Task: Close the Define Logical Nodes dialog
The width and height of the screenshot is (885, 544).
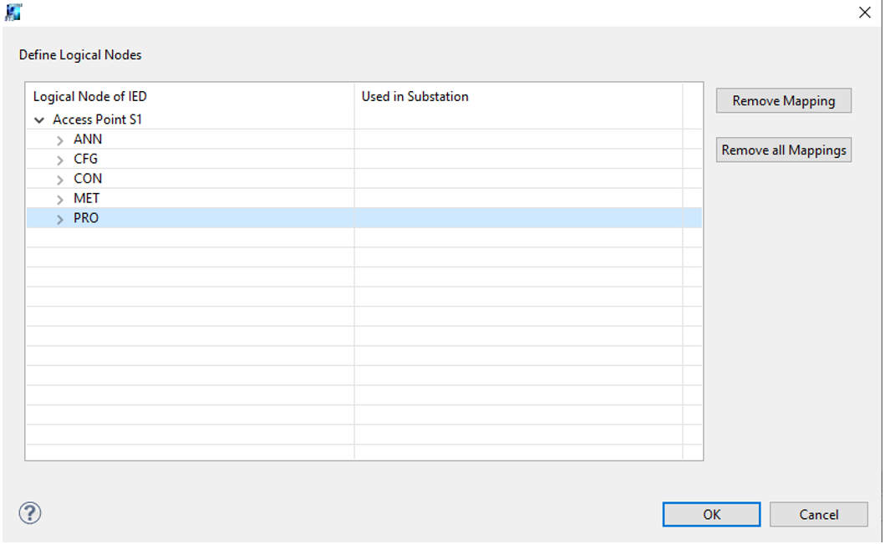Action: (865, 13)
